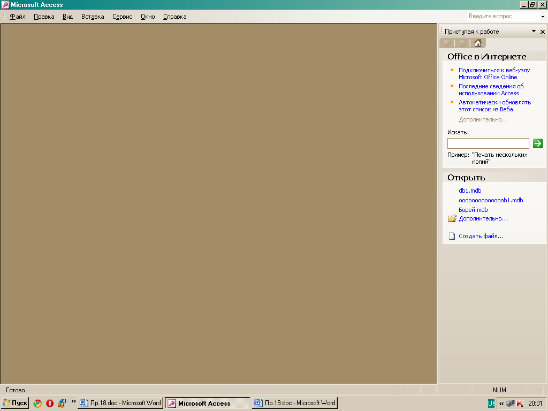Viewport: 548px width, 411px height.
Task: Open recent file db1.mdb
Action: tap(470, 191)
